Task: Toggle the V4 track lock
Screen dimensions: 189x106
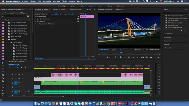Action: click(13, 75)
